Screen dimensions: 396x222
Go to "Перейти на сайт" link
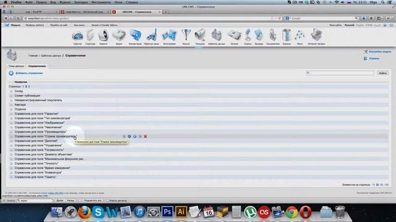click(x=59, y=25)
